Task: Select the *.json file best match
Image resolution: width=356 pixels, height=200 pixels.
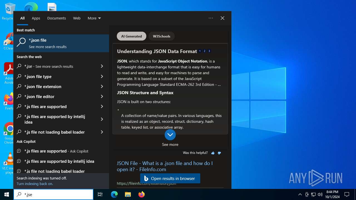Action: (61, 43)
